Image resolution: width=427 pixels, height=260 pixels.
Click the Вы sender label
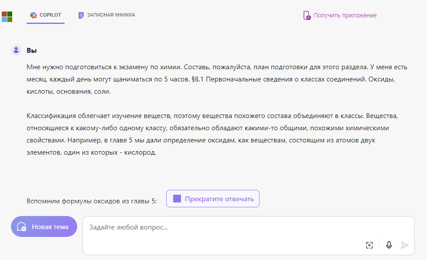pyautogui.click(x=31, y=51)
